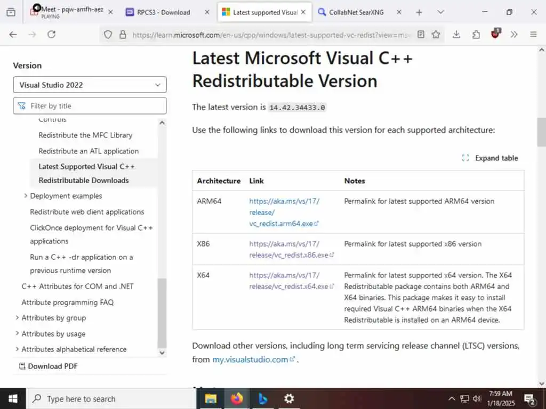546x409 pixels.
Task: Click sidebar tree scroll up arrow
Action: (x=162, y=123)
